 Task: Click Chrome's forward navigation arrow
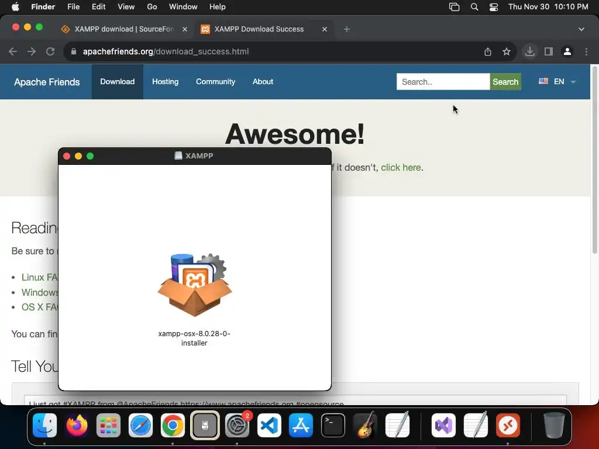point(32,51)
